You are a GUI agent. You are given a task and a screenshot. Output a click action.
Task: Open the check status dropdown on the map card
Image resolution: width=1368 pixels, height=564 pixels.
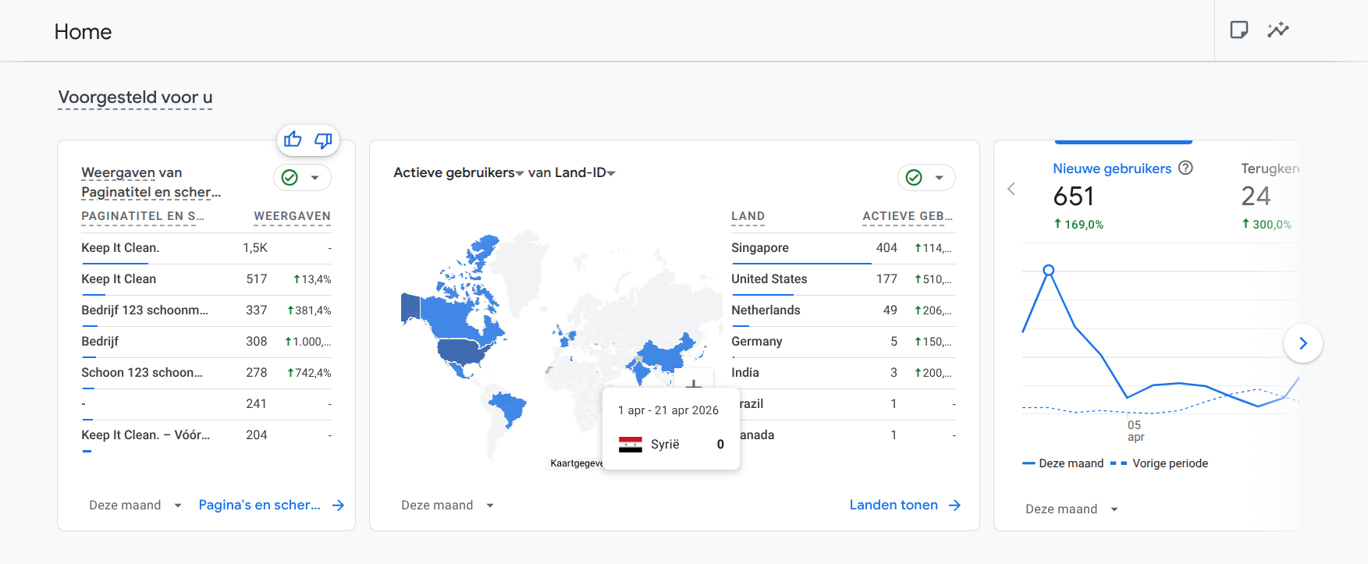(x=926, y=178)
